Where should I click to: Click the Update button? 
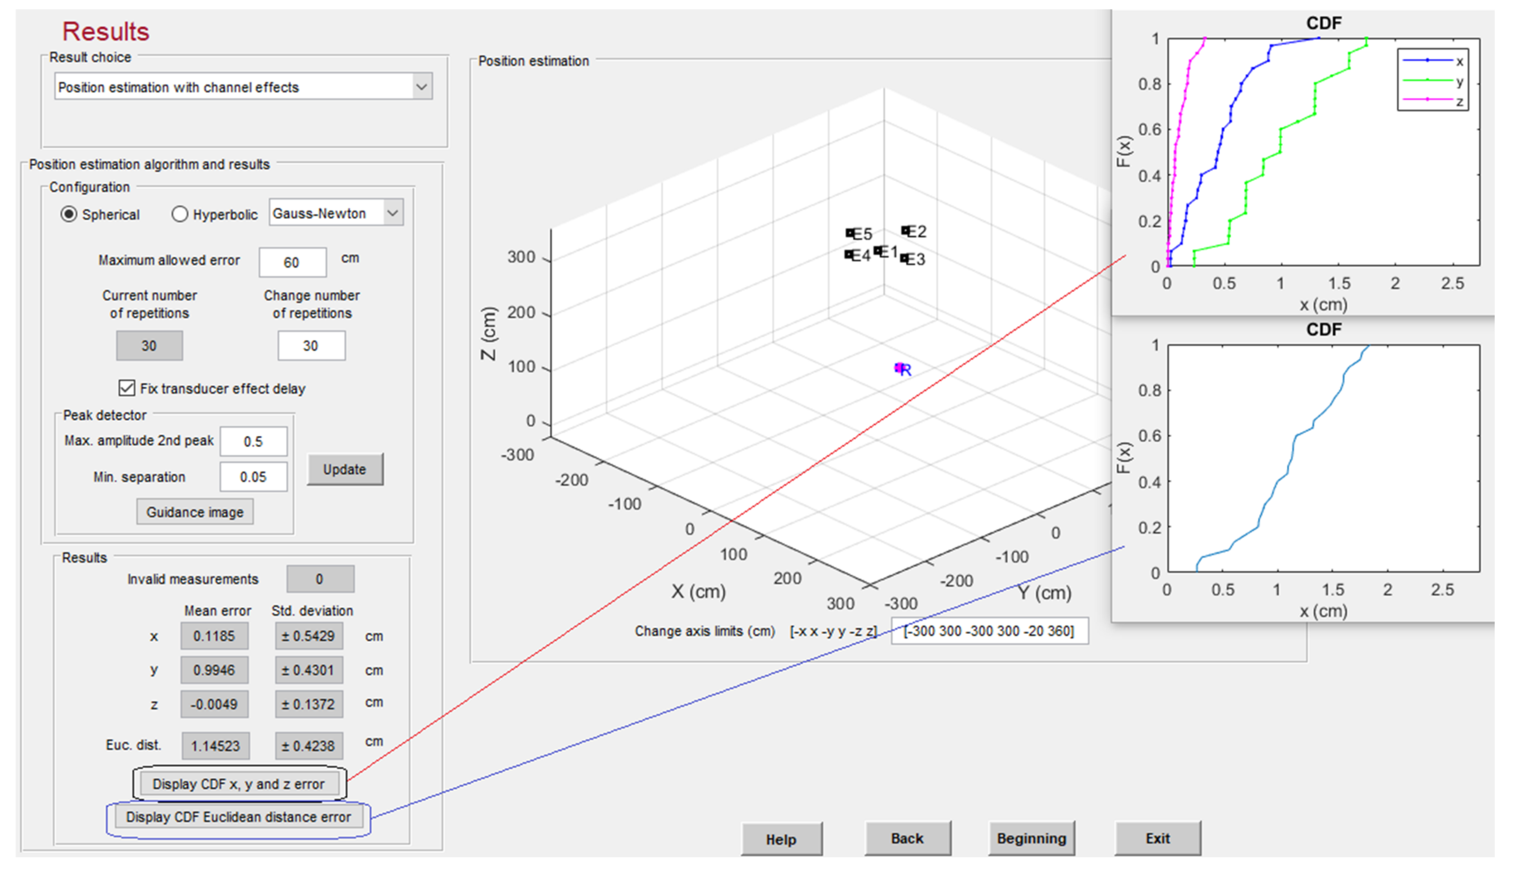[x=345, y=469]
